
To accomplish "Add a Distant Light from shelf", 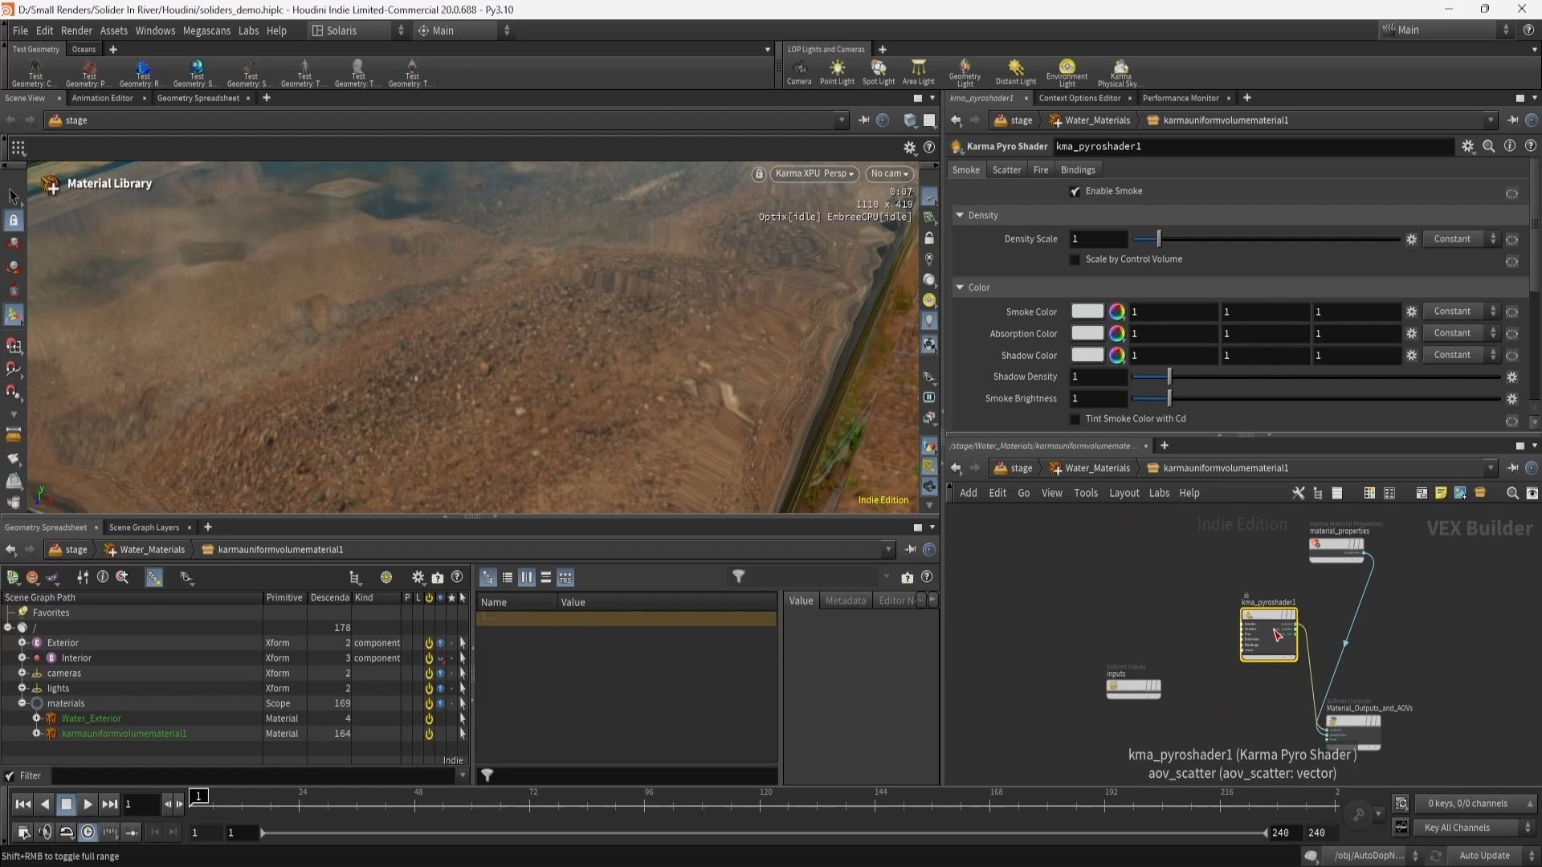I will pos(1016,71).
